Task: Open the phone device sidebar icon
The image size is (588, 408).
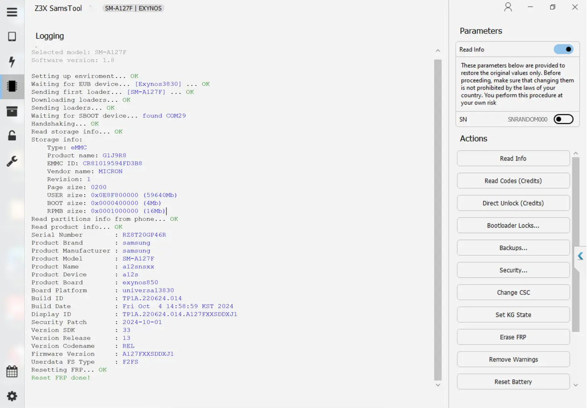Action: 12,37
